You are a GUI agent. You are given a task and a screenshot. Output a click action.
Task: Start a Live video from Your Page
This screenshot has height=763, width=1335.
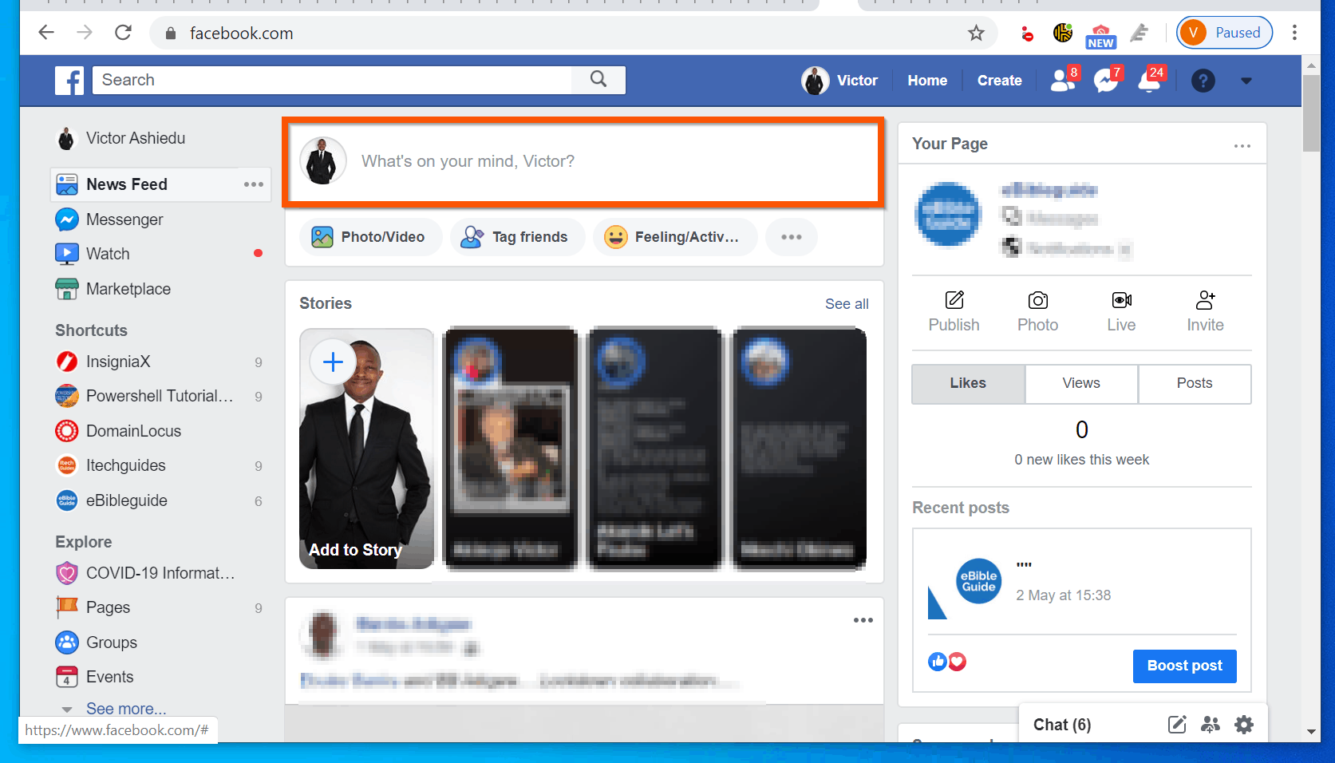(x=1120, y=311)
